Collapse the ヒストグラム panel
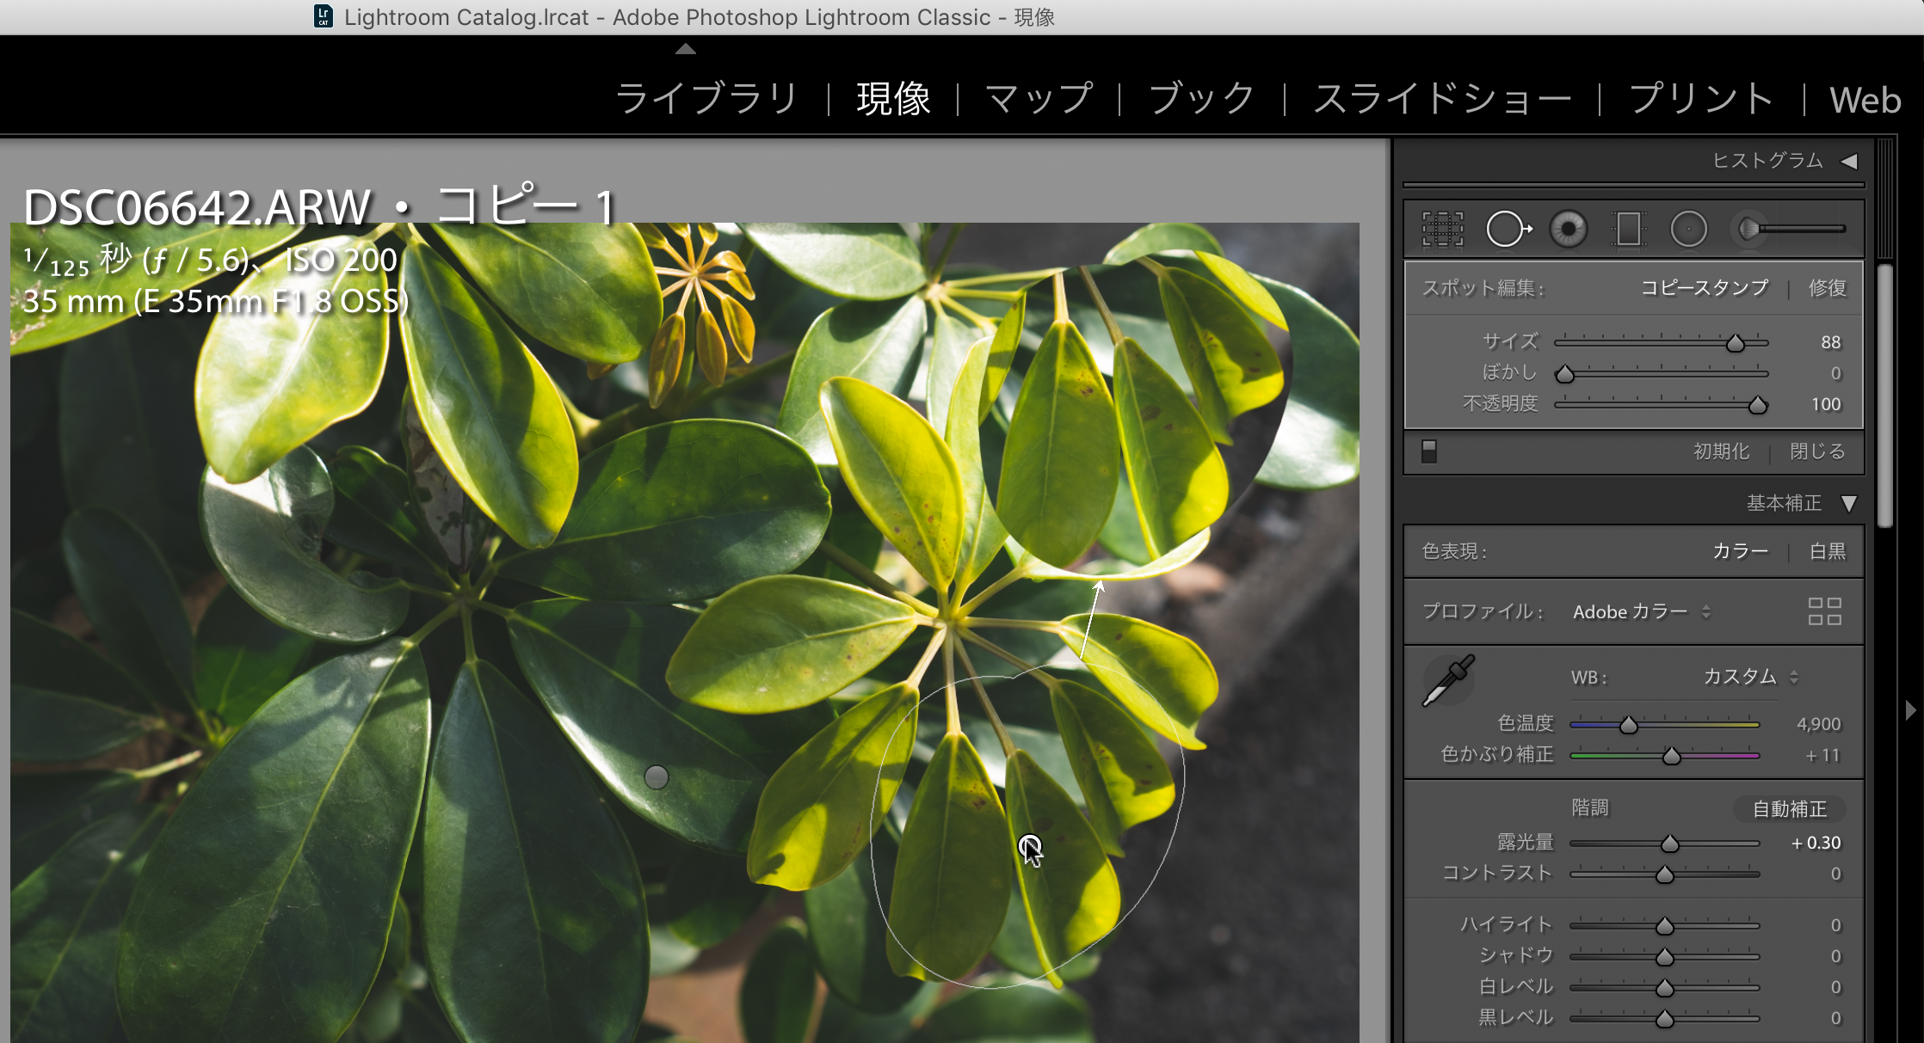Image resolution: width=1924 pixels, height=1043 pixels. [x=1848, y=161]
